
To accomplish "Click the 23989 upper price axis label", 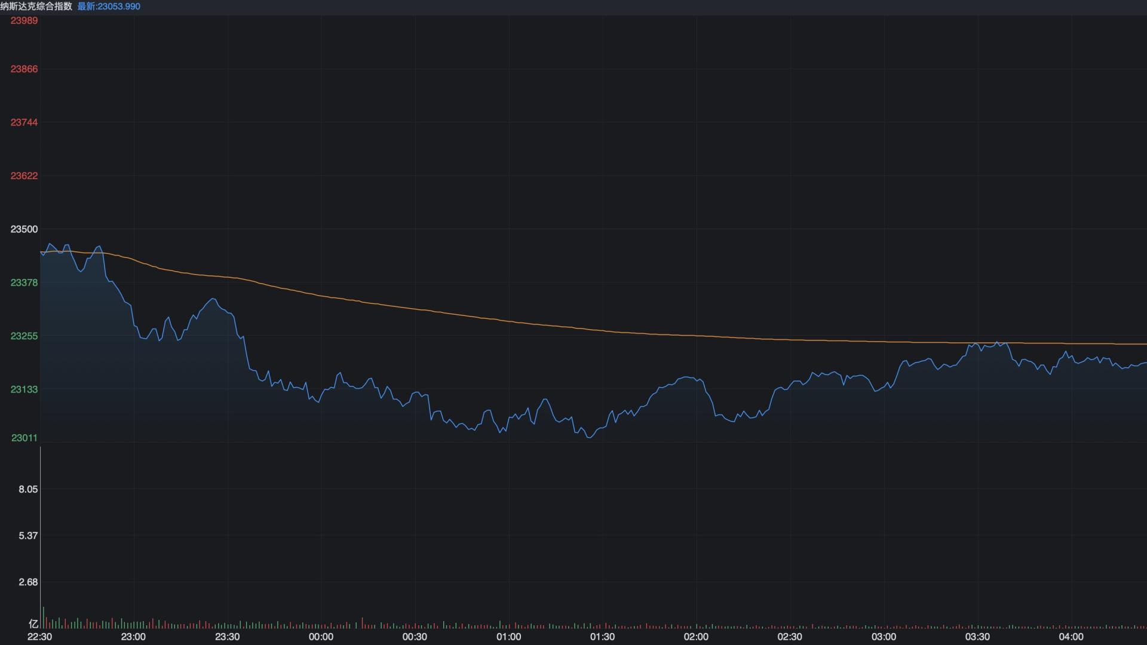I will [x=24, y=20].
